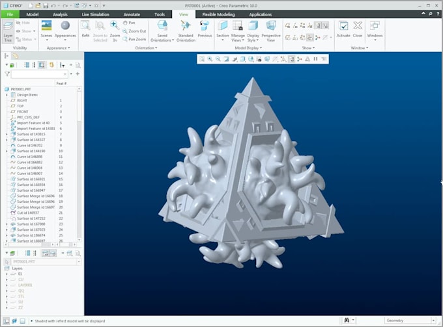Select the Pan Zoom tool

[134, 39]
